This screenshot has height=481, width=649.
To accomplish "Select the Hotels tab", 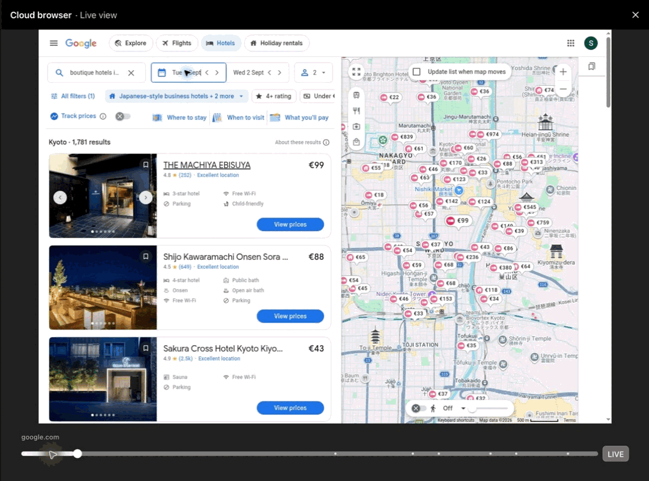I will coord(221,43).
